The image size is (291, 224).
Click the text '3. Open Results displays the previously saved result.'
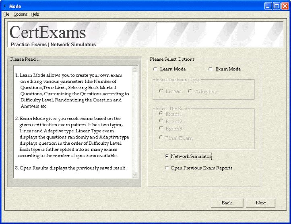(x=71, y=168)
